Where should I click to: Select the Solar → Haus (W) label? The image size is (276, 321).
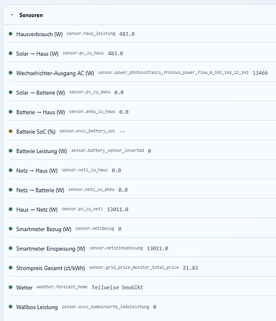coord(37,53)
